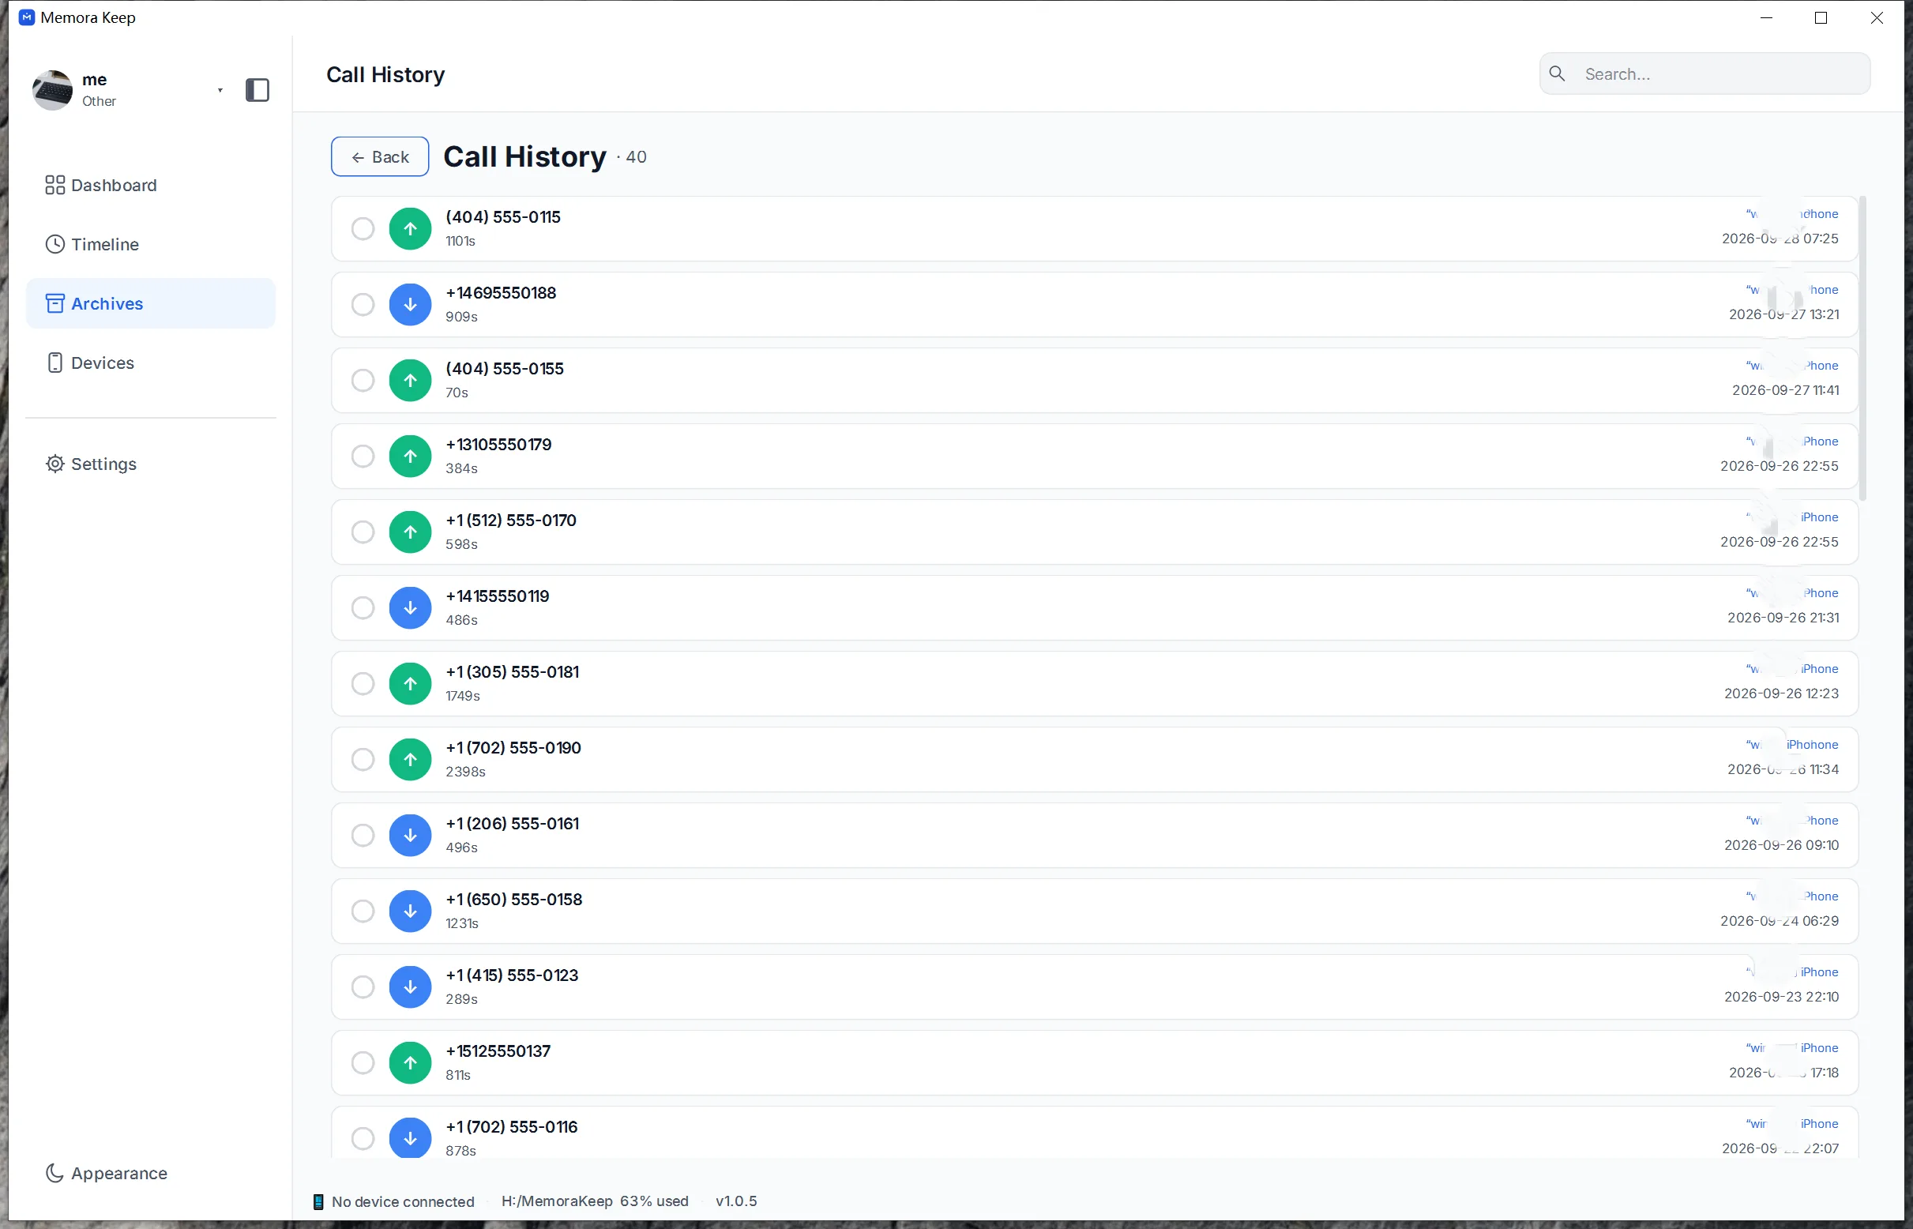Click outgoing arrow icon for (404) 555-0155
Image resolution: width=1913 pixels, height=1229 pixels.
point(410,380)
